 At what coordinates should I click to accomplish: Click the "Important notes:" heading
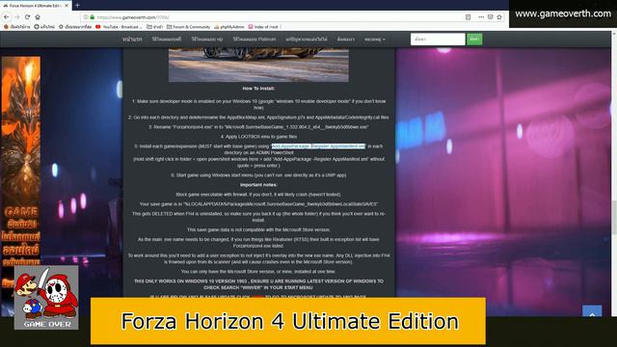(258, 185)
